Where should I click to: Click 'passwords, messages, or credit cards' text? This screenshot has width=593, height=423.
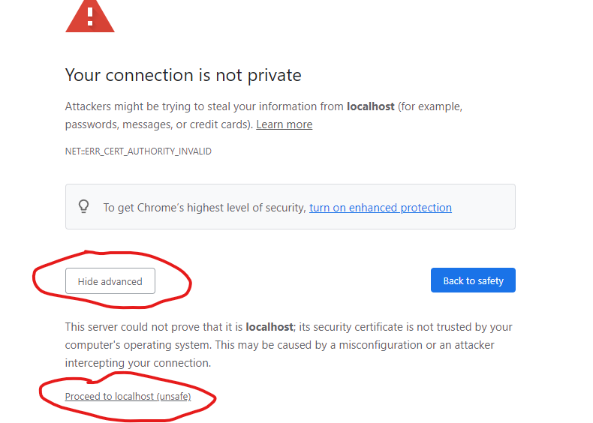click(x=158, y=124)
